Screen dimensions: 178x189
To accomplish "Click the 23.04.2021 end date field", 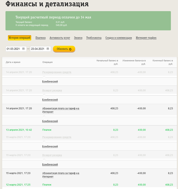I will tap(38, 49).
